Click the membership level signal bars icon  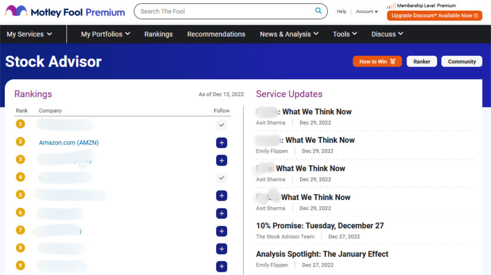[391, 6]
